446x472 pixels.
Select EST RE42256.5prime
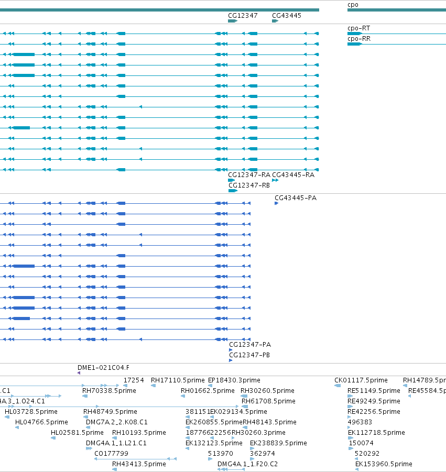tap(374, 412)
